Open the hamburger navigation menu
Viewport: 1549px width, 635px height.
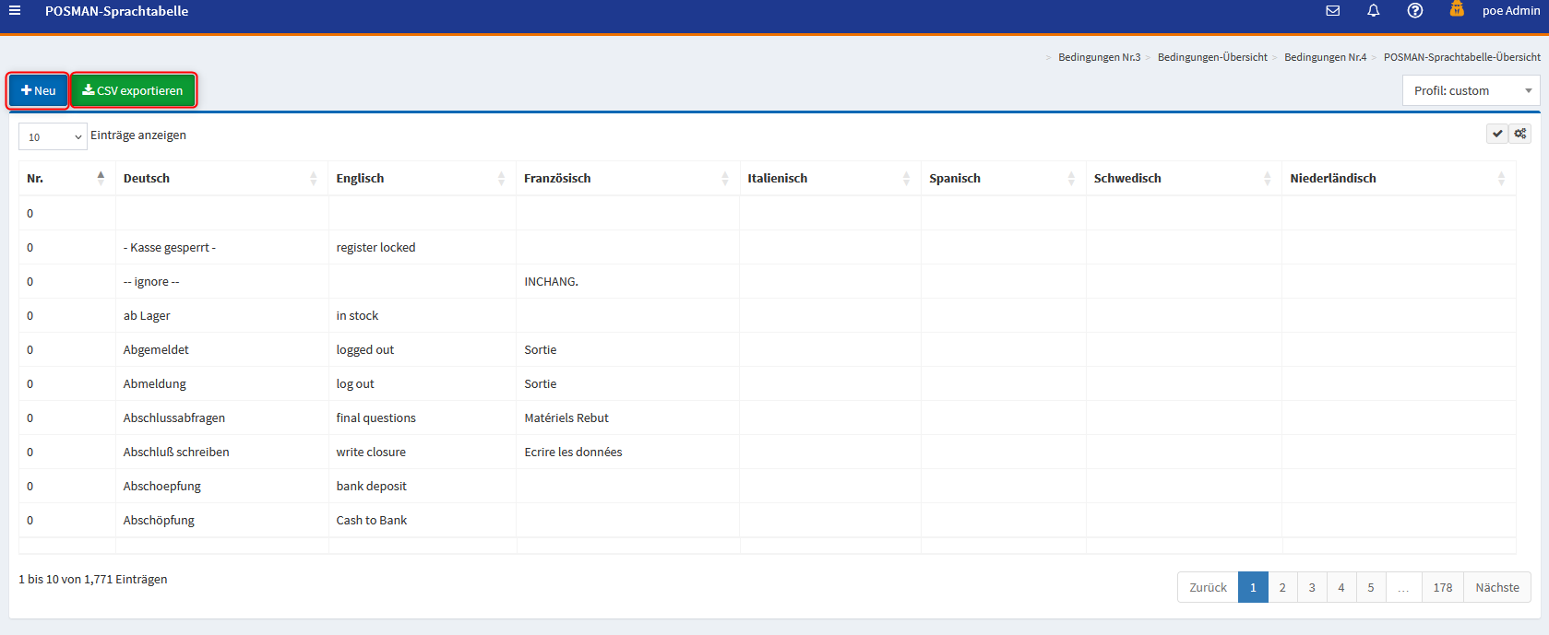[x=15, y=11]
